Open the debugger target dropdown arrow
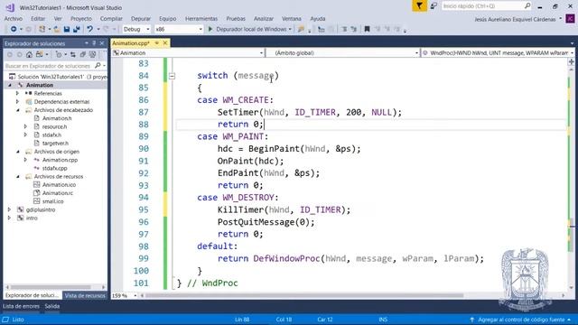The width and height of the screenshot is (578, 325). tap(290, 29)
